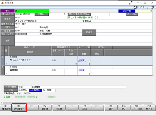Issue delivery slip with F2 納品書発行
Screen dimensions: 156x115
(19, 108)
